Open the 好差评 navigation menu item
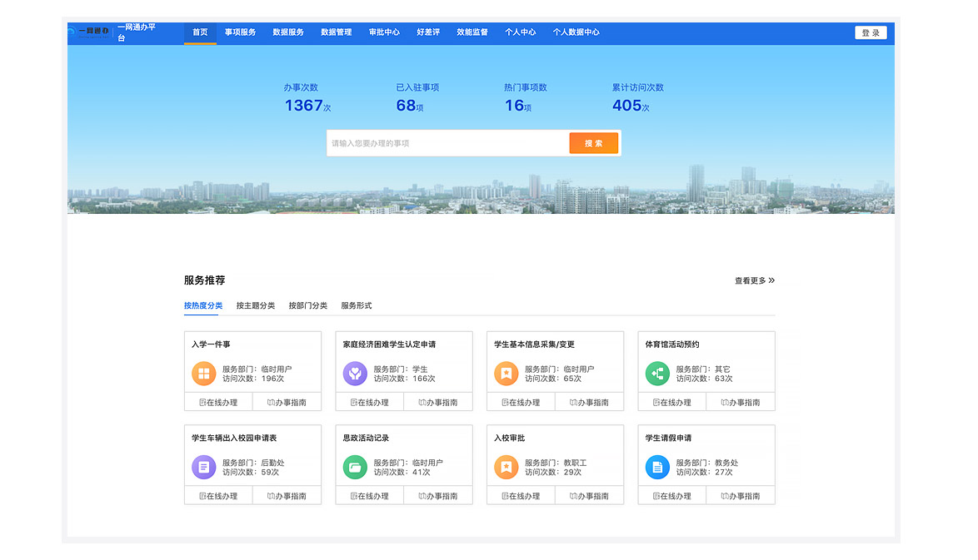This screenshot has width=978, height=560. point(428,32)
